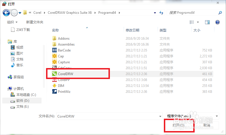Screen dimensions: 226x135
Task: Click the magnifier search icon
Action: pyautogui.click(x=220, y=13)
